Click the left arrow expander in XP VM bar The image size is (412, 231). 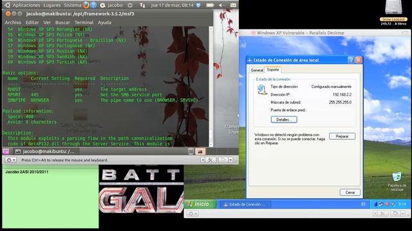(375, 214)
